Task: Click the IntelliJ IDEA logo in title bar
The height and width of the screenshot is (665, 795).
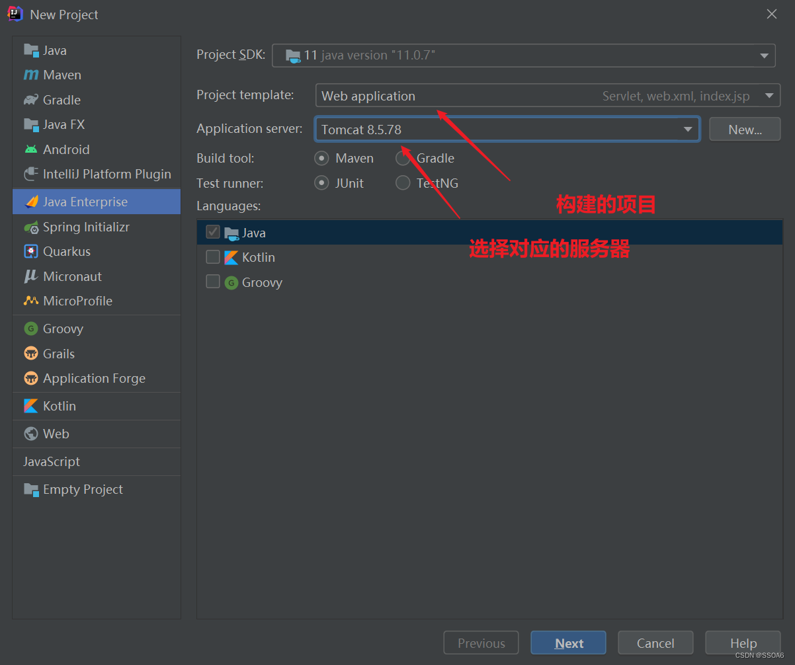Action: click(15, 14)
